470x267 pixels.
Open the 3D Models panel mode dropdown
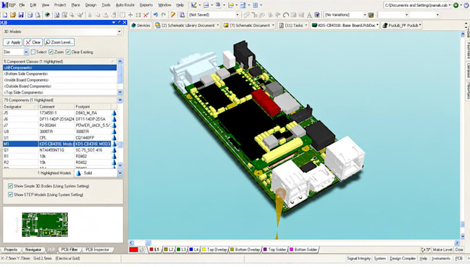tap(120, 32)
